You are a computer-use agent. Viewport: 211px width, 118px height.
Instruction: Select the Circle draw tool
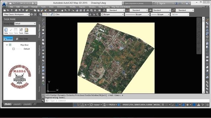(x=43, y=40)
